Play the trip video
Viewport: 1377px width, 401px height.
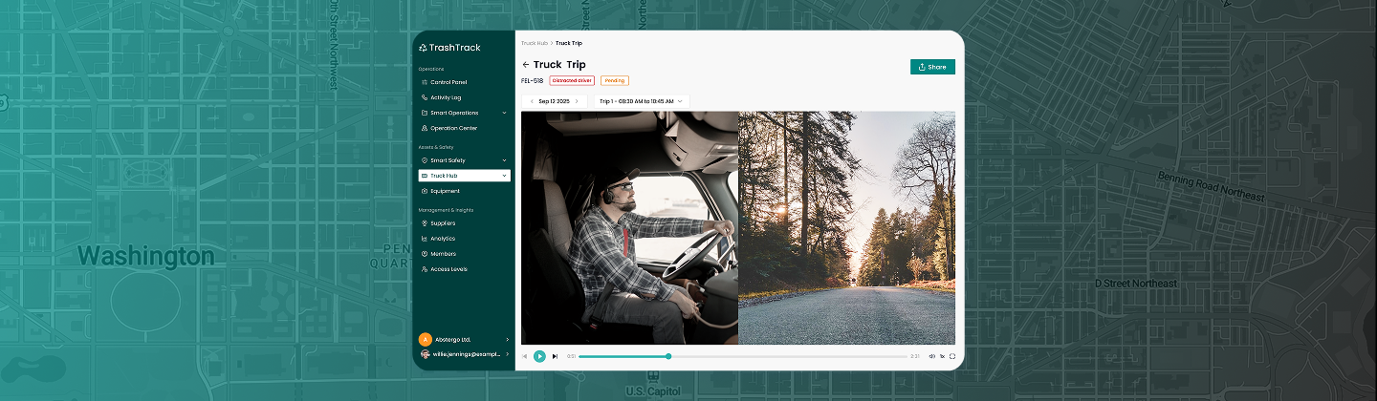point(539,356)
